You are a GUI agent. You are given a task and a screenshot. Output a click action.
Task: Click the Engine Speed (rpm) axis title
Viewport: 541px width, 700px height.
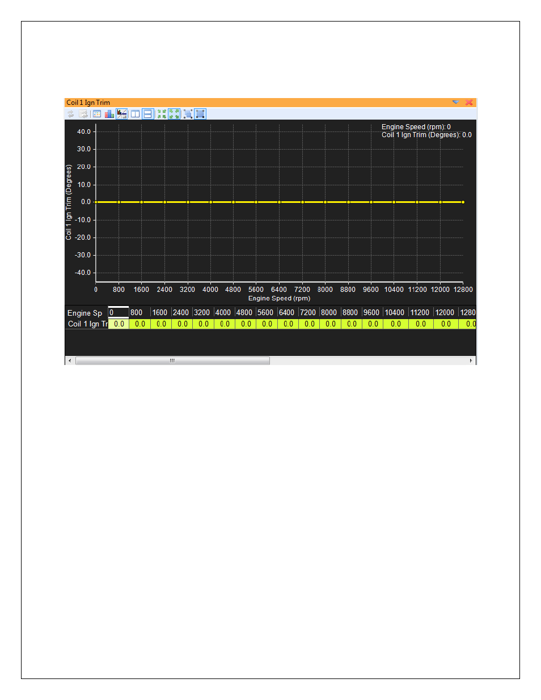point(279,298)
